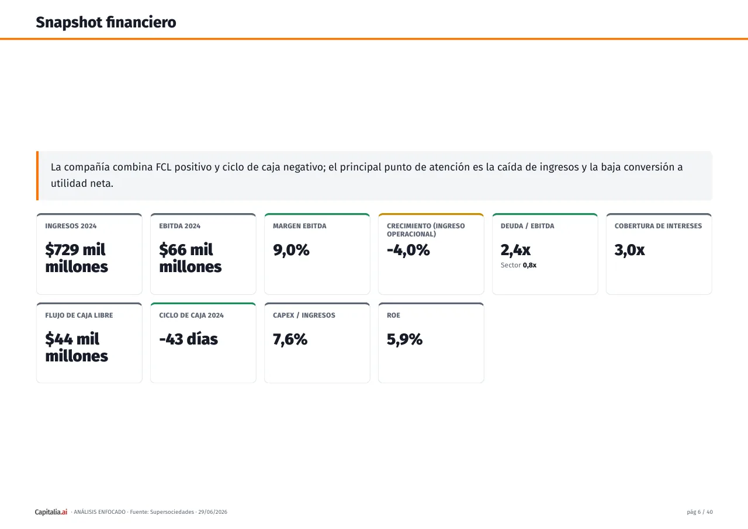
Task: Click the -43 días value
Action: click(188, 339)
